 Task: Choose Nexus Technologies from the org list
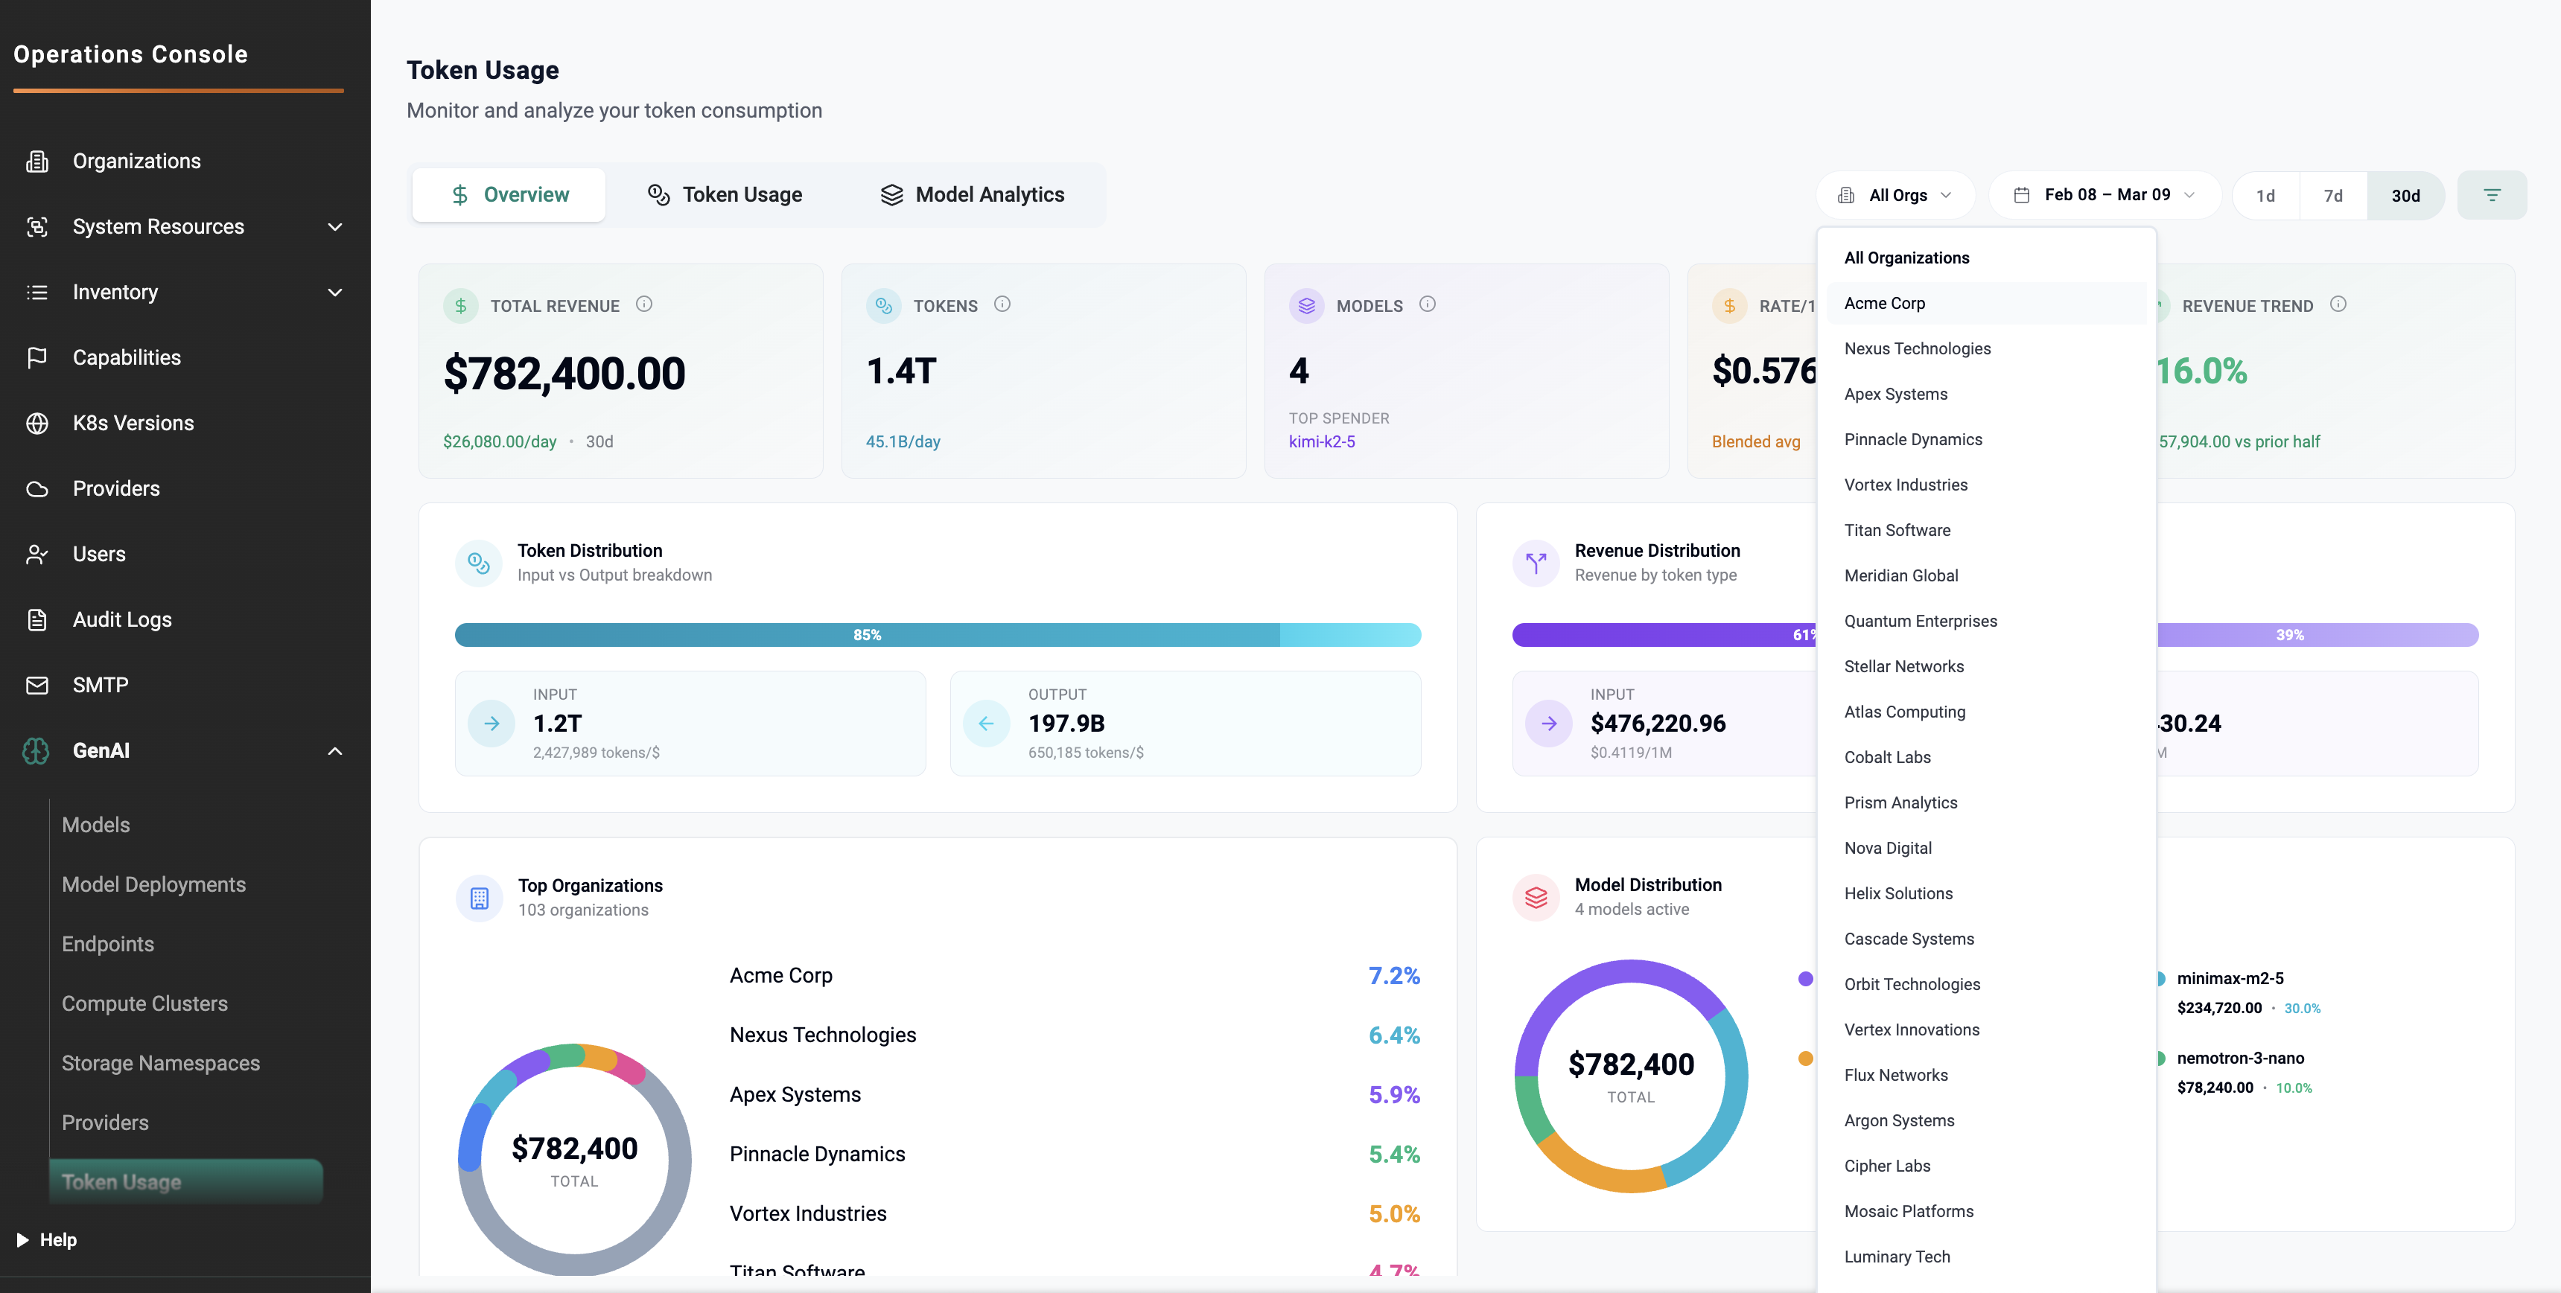[1917, 349]
